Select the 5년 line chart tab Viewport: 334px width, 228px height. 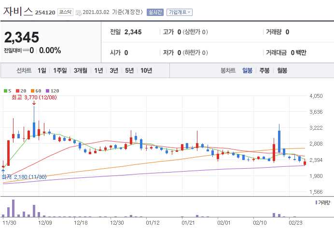pos(129,70)
